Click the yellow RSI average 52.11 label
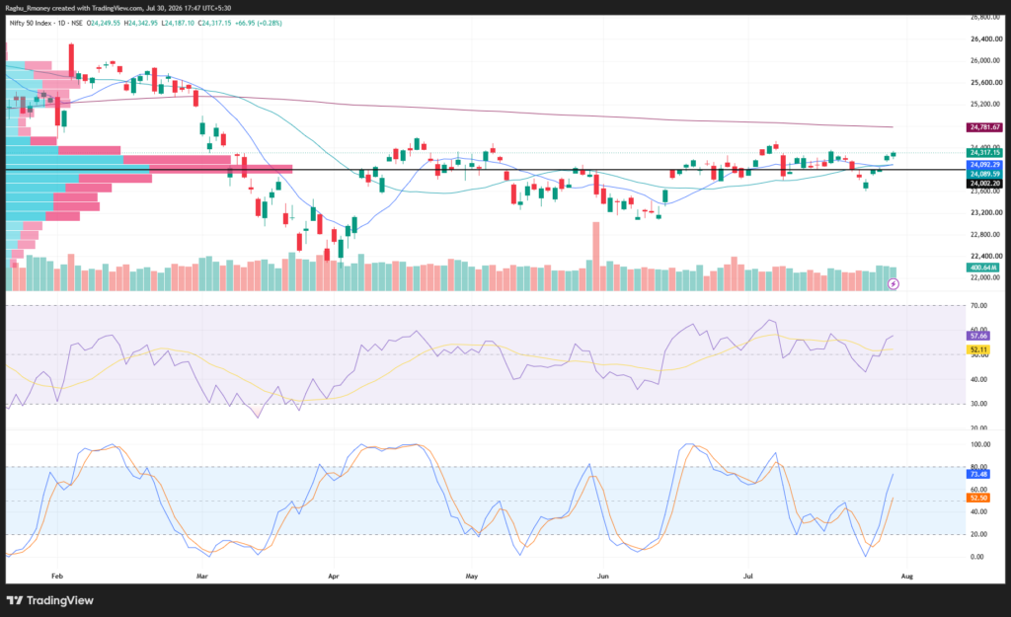Viewport: 1011px width, 617px height. (x=978, y=349)
